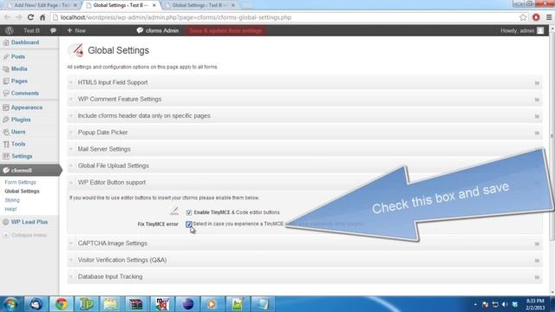The image size is (555, 312).
Task: Expand WP Comment Feature Settings section
Action: tap(304, 99)
